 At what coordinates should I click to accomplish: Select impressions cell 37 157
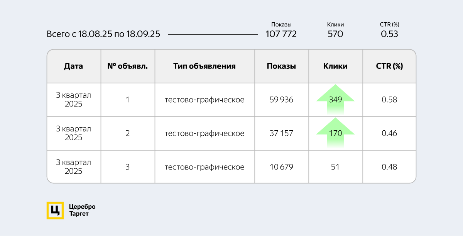(281, 133)
